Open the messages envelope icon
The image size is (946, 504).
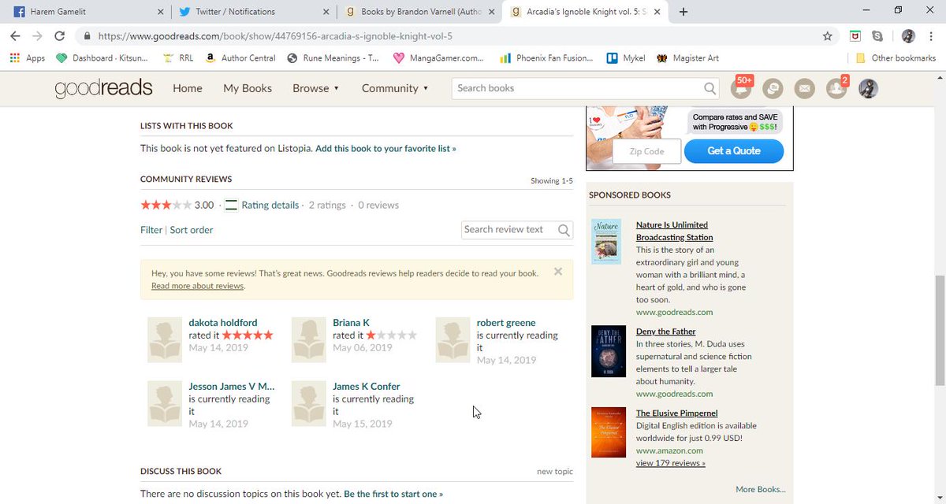click(804, 88)
